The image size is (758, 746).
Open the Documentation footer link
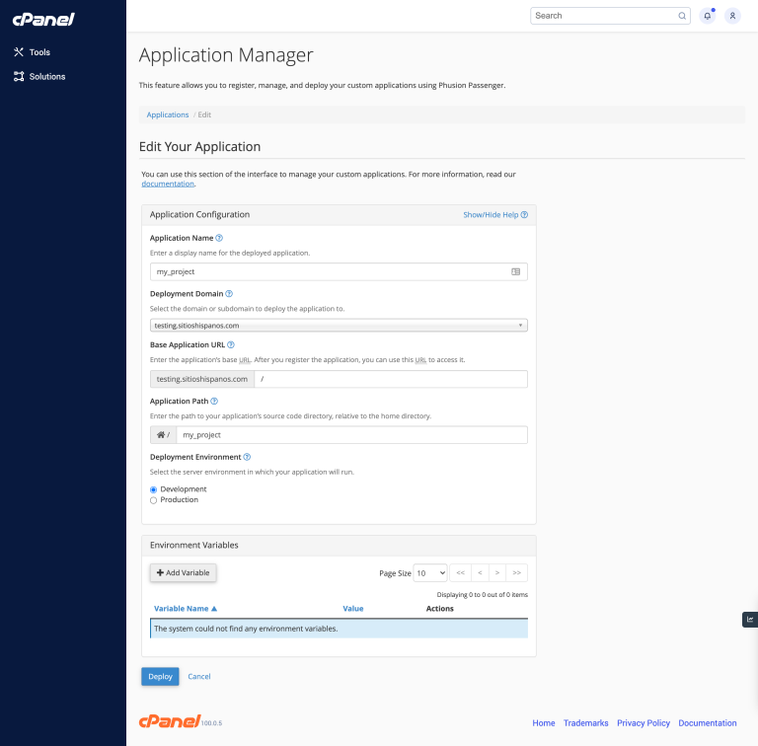point(708,722)
